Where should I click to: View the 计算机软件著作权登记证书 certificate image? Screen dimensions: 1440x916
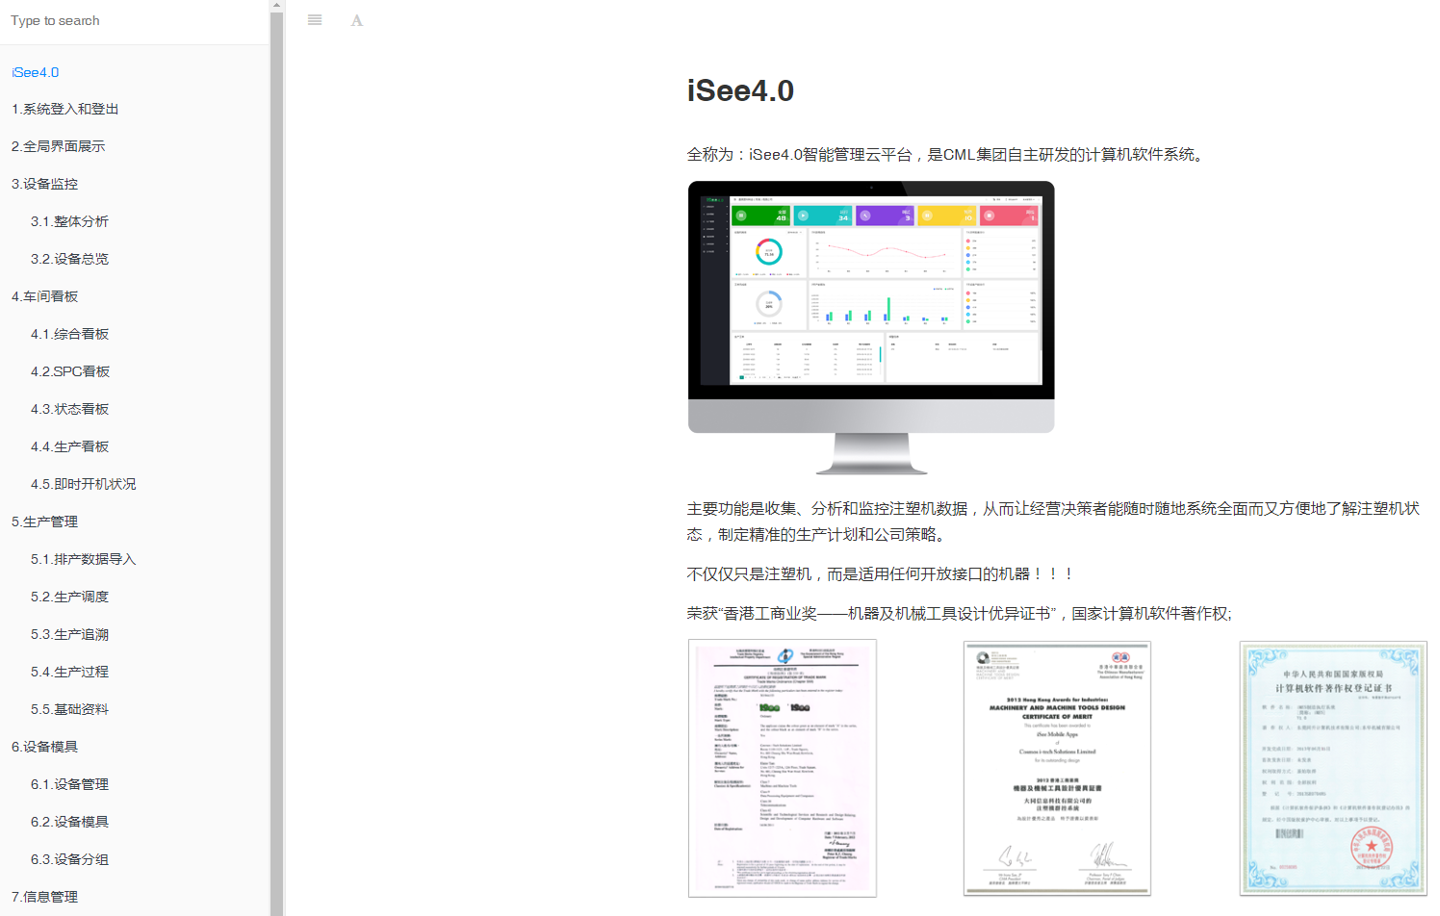coord(1332,768)
